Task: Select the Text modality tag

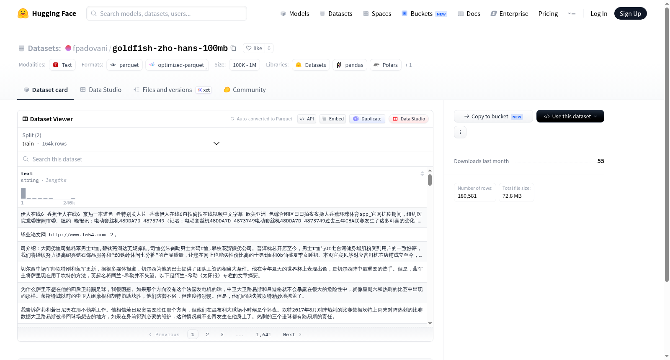Action: (62, 65)
